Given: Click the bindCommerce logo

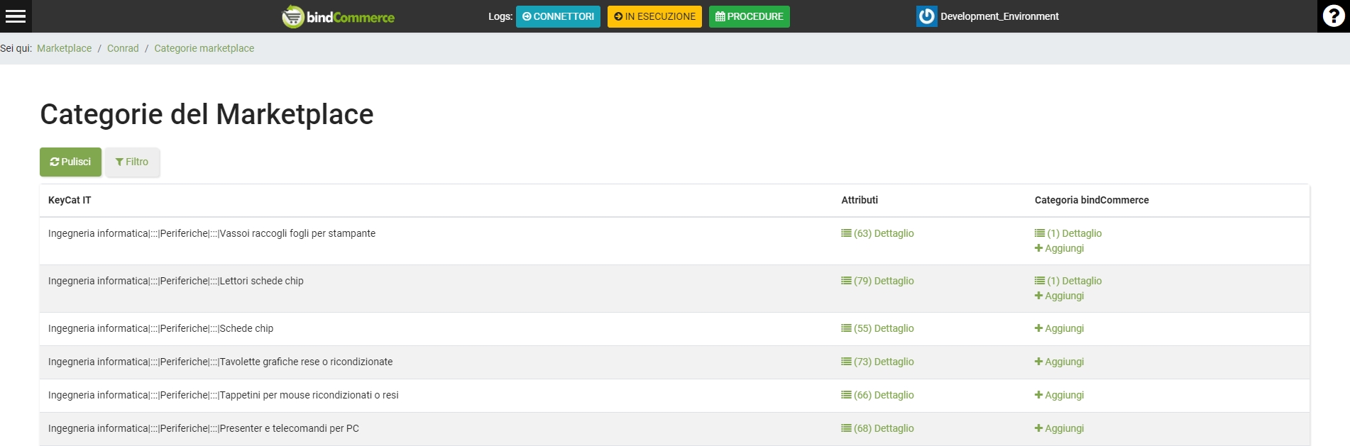Looking at the screenshot, I should click(338, 16).
